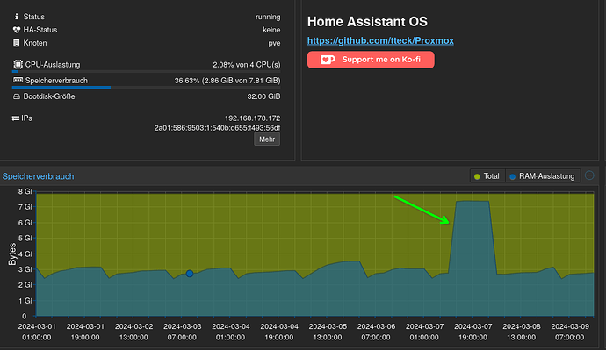Click the CPU-Auslastung progress bar
Viewport: 606px width, 350px height.
point(146,71)
